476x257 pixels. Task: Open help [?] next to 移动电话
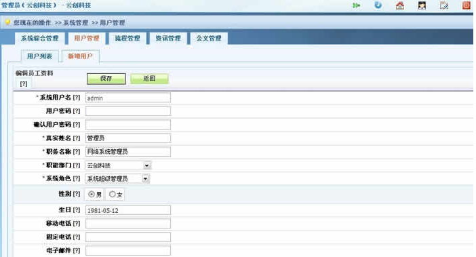pos(77,224)
